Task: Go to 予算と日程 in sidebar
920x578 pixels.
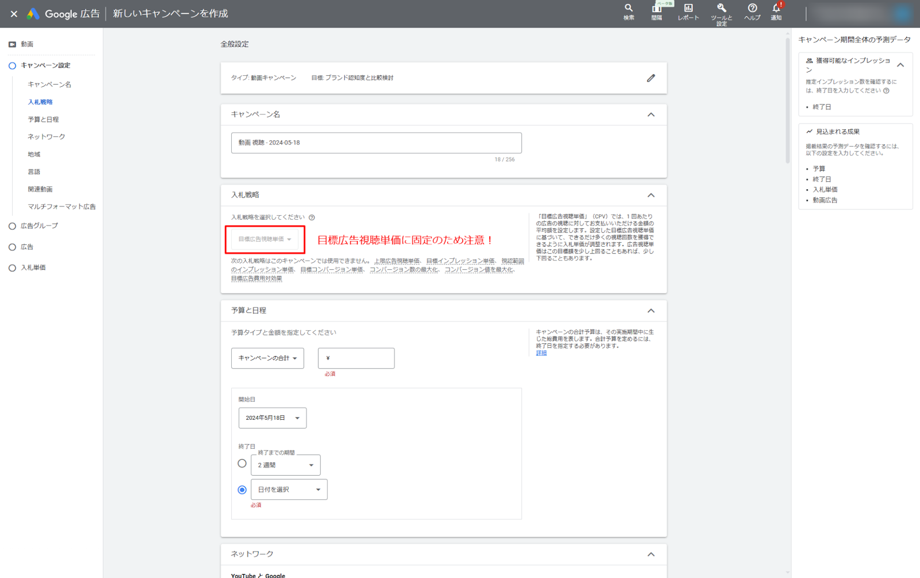Action: coord(43,120)
